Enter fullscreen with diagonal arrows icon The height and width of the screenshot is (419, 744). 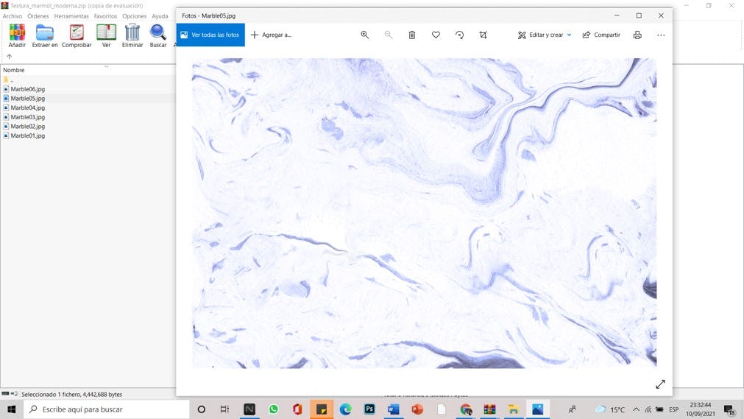pyautogui.click(x=660, y=384)
